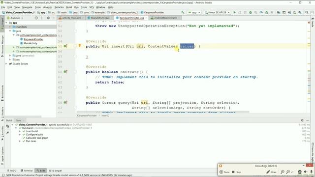Toggle the microphone icon in recorder bar
This screenshot has width=315, height=177.
point(312,172)
